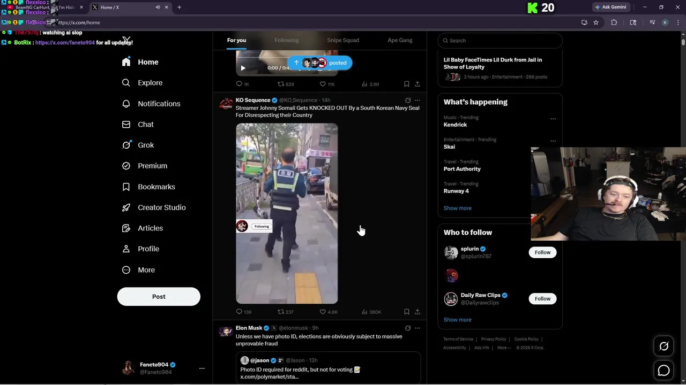This screenshot has width=686, height=385.
Task: Switch to the Snipe Squad tab
Action: [343, 40]
